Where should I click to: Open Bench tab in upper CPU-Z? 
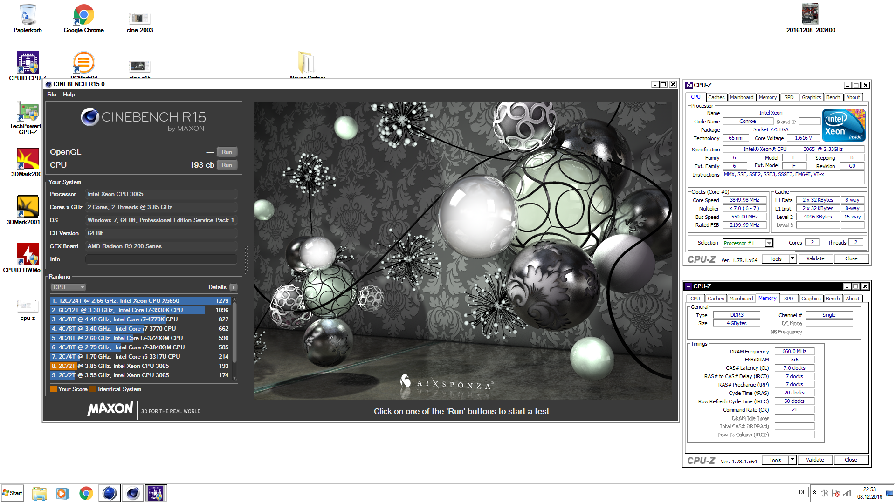point(833,97)
